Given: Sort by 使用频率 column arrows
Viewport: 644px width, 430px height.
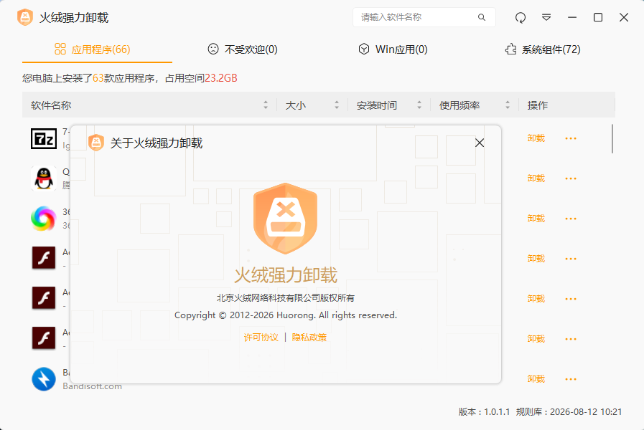Looking at the screenshot, I should pyautogui.click(x=508, y=105).
